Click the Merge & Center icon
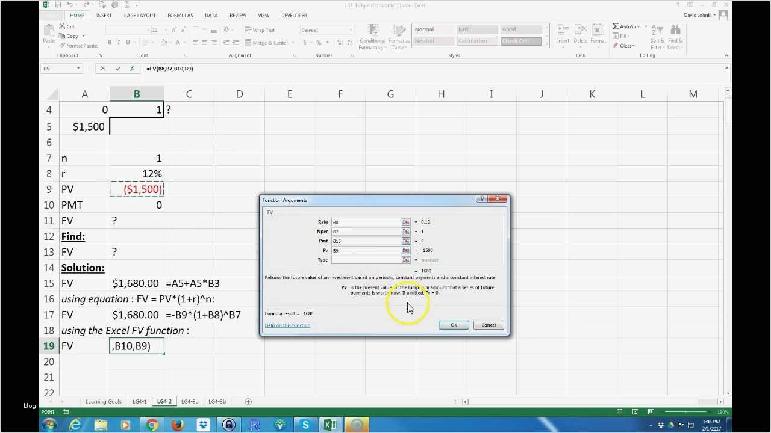The width and height of the screenshot is (771, 433). (x=248, y=43)
